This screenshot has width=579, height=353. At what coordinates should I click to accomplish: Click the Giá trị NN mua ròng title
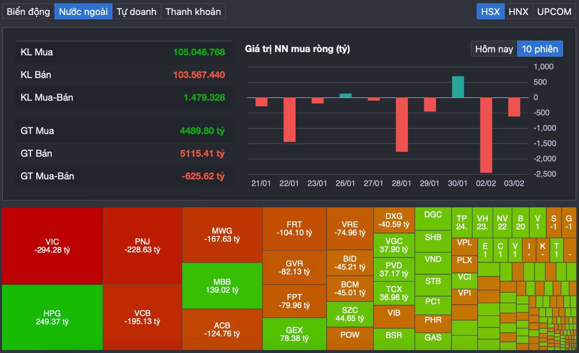pos(298,49)
